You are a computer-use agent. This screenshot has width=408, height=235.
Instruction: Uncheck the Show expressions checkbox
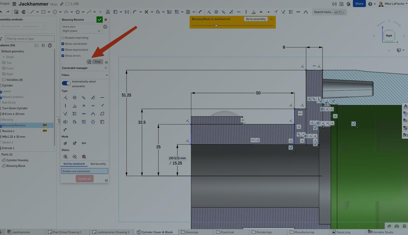(63, 50)
